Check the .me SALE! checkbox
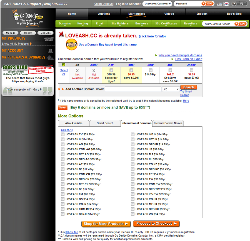250x241 pixels. pyautogui.click(x=170, y=70)
